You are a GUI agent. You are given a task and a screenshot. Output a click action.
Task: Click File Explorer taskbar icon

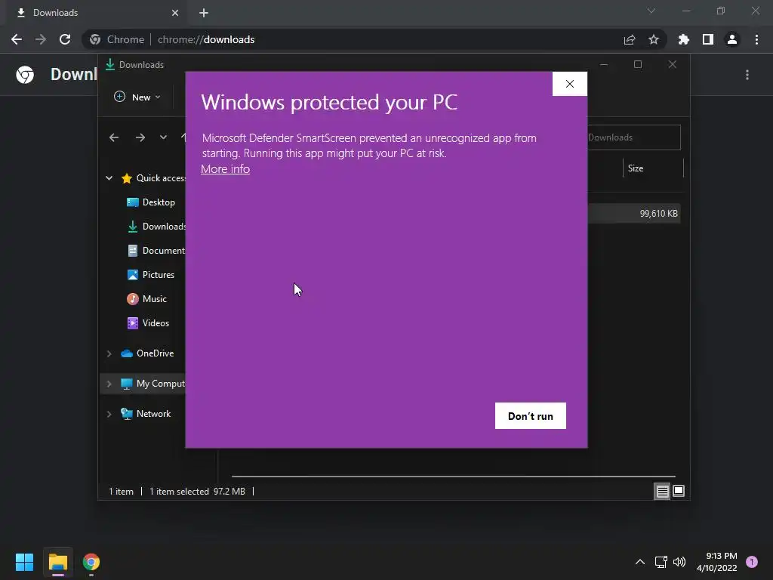[57, 562]
